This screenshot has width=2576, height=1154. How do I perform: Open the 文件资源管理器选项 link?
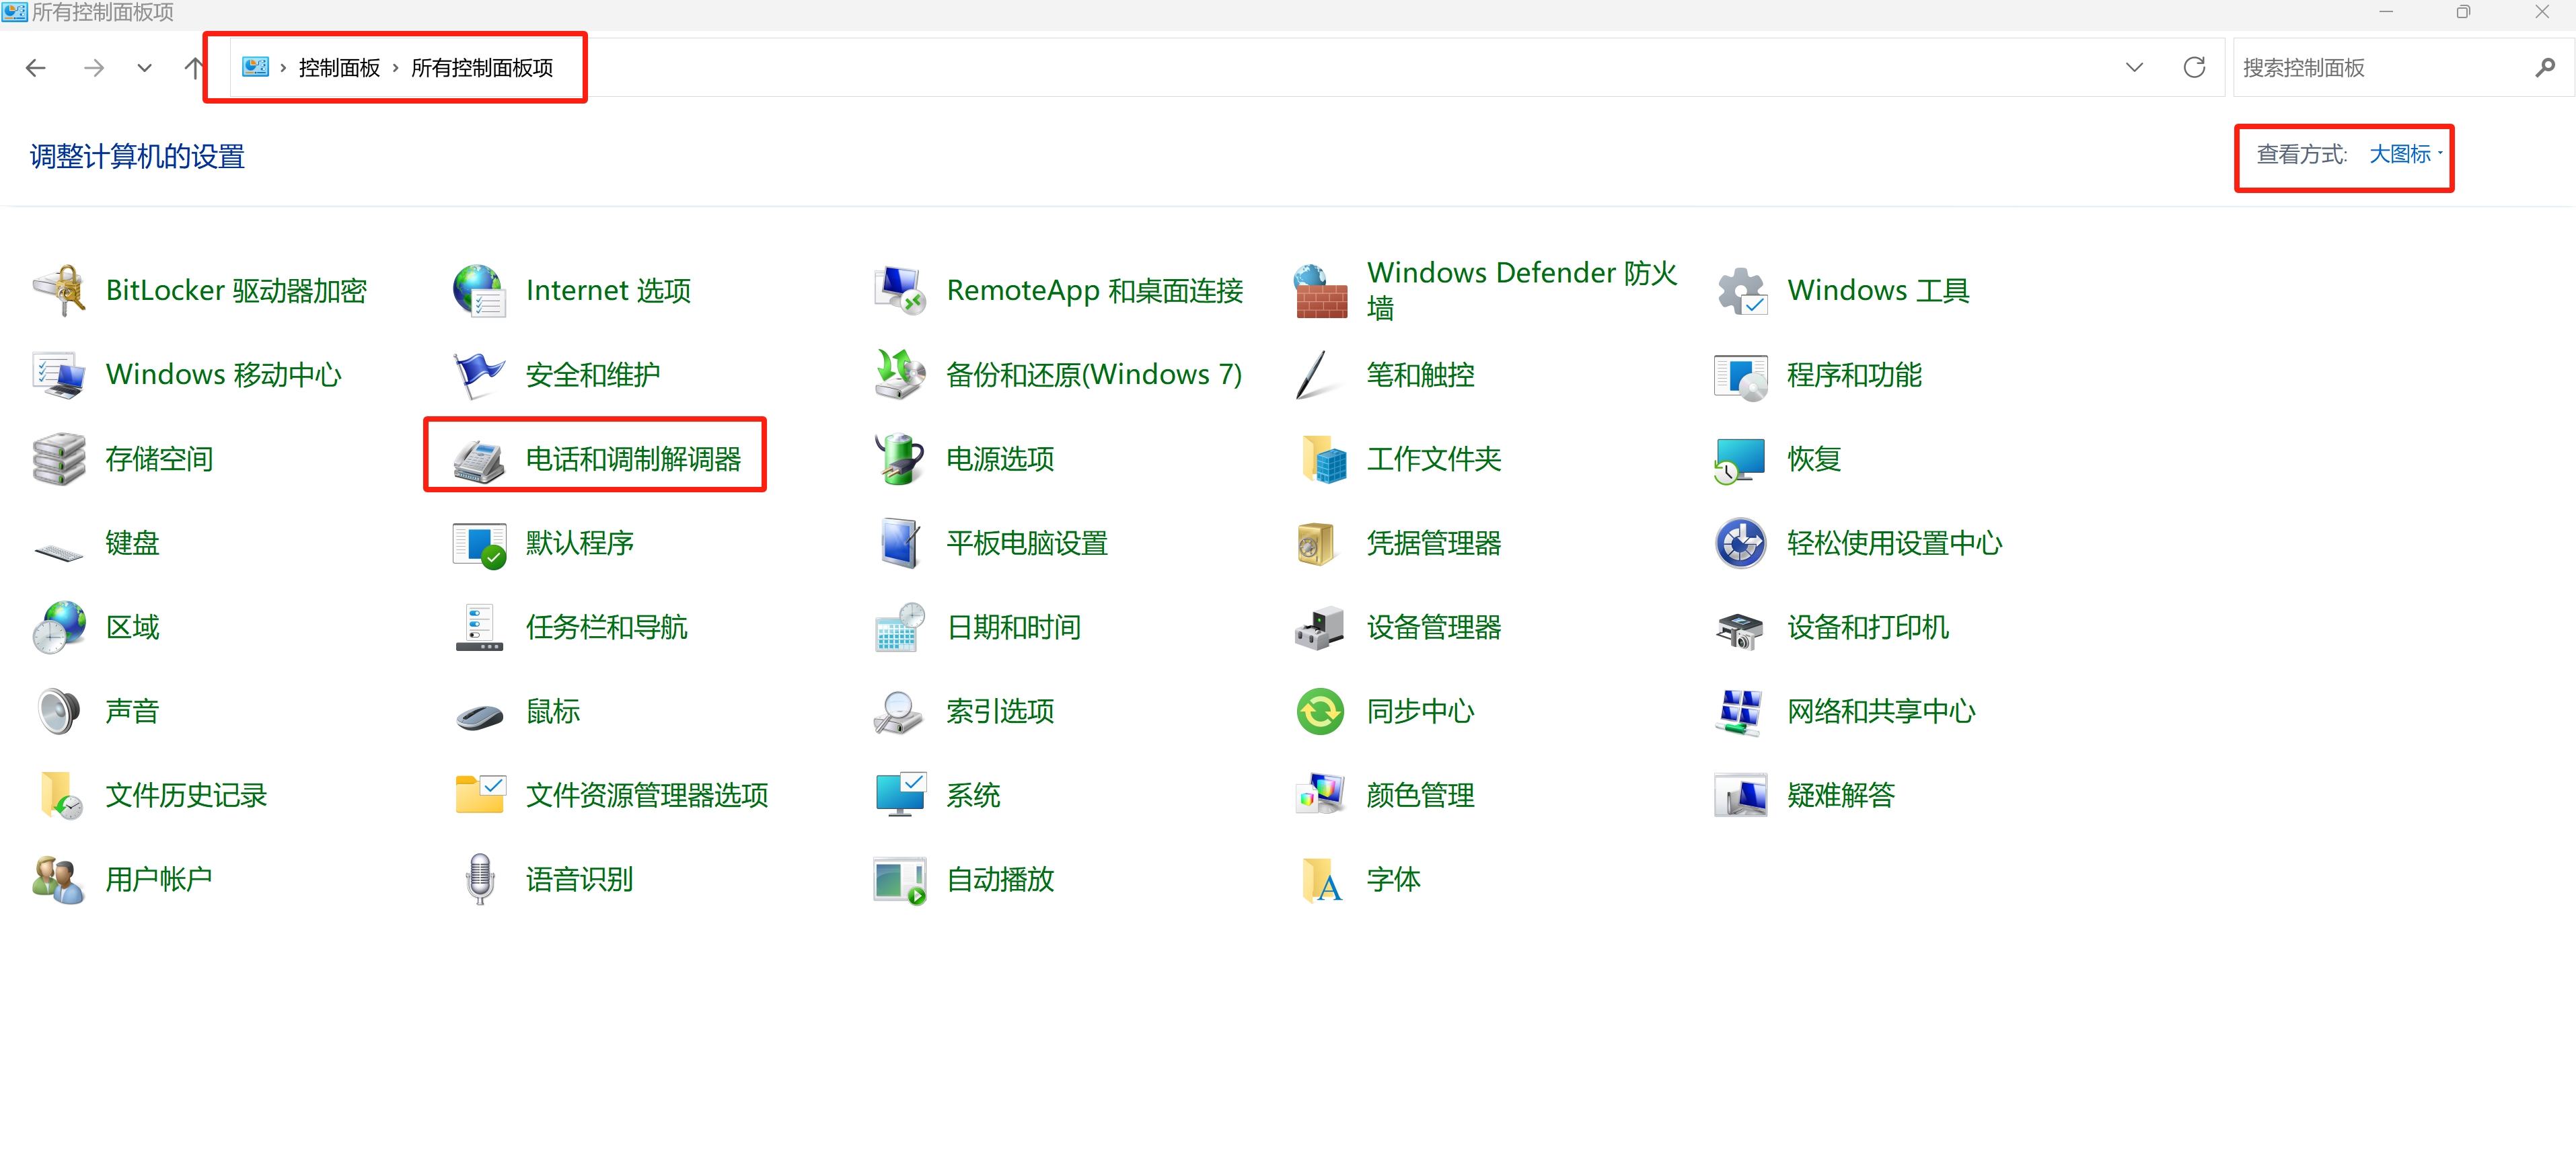(x=647, y=795)
